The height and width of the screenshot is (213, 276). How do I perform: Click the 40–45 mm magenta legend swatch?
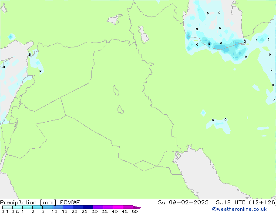click(x=118, y=207)
